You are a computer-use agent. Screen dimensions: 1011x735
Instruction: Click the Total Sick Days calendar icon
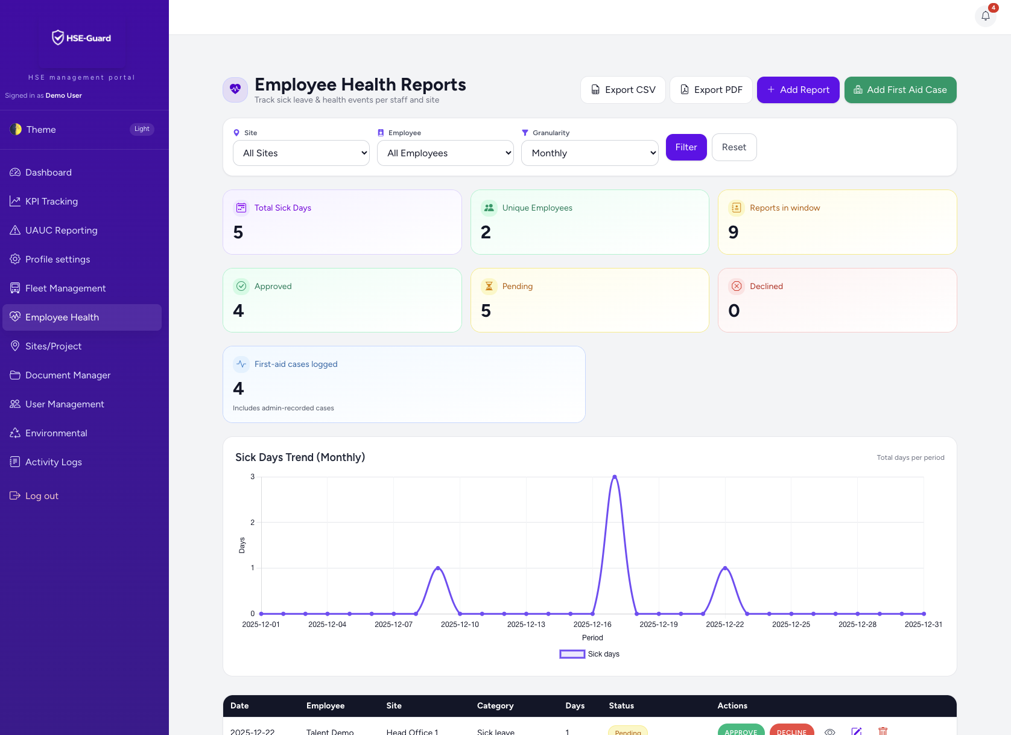[241, 208]
